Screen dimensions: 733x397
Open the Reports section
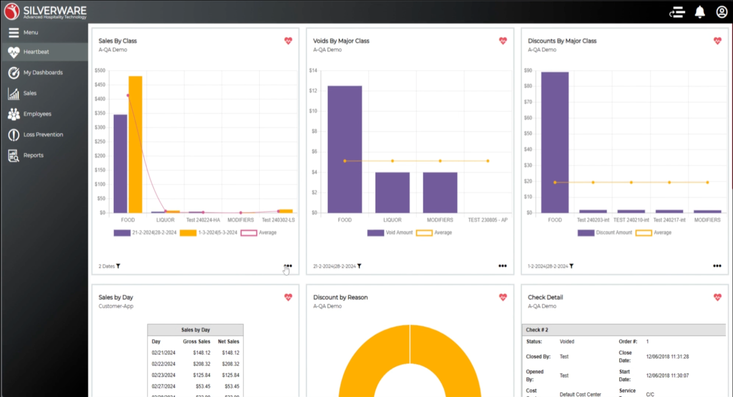tap(33, 155)
